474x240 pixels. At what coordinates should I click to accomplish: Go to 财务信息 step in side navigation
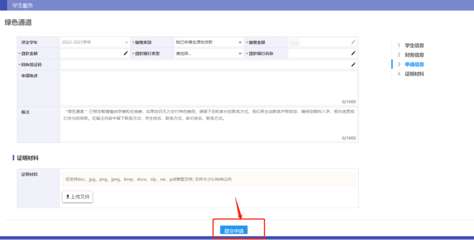tap(414, 55)
